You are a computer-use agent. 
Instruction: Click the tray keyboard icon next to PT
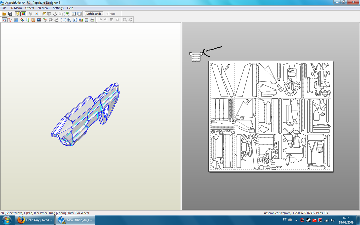click(290, 220)
